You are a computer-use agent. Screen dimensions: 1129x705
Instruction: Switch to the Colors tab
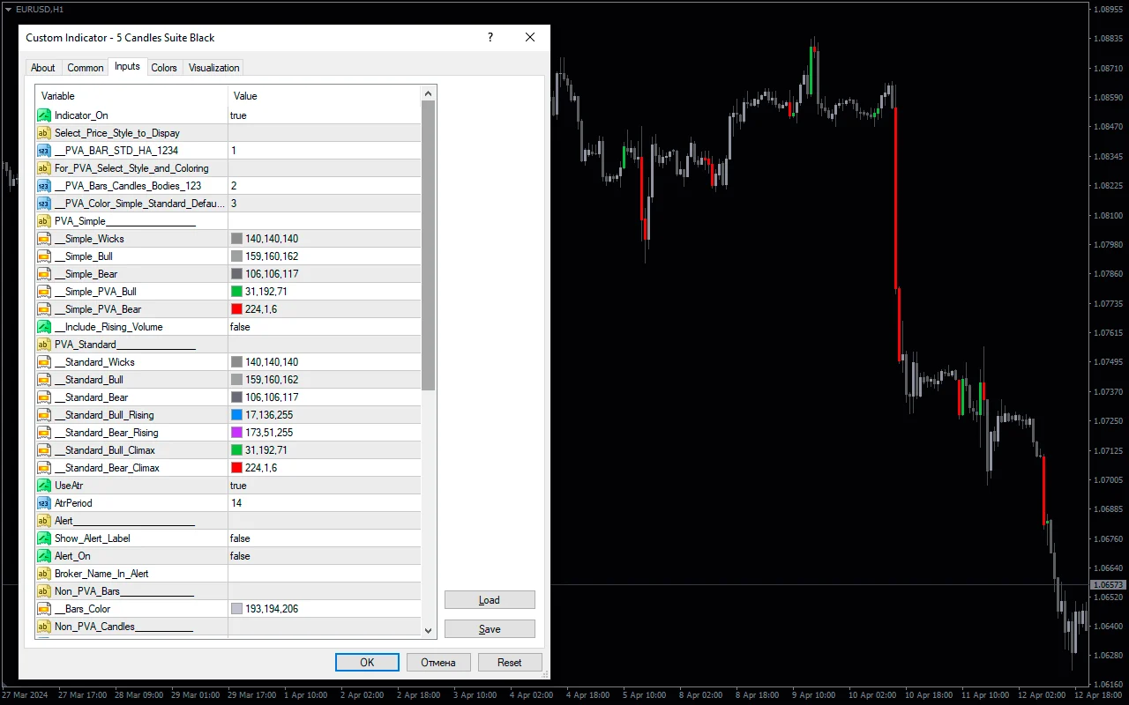[164, 67]
